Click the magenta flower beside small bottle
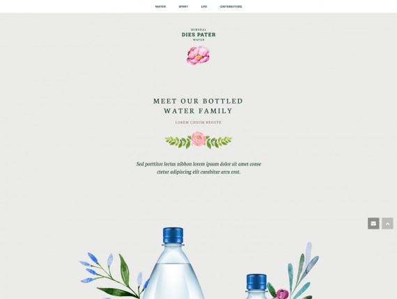397x299 pixels. (x=282, y=294)
